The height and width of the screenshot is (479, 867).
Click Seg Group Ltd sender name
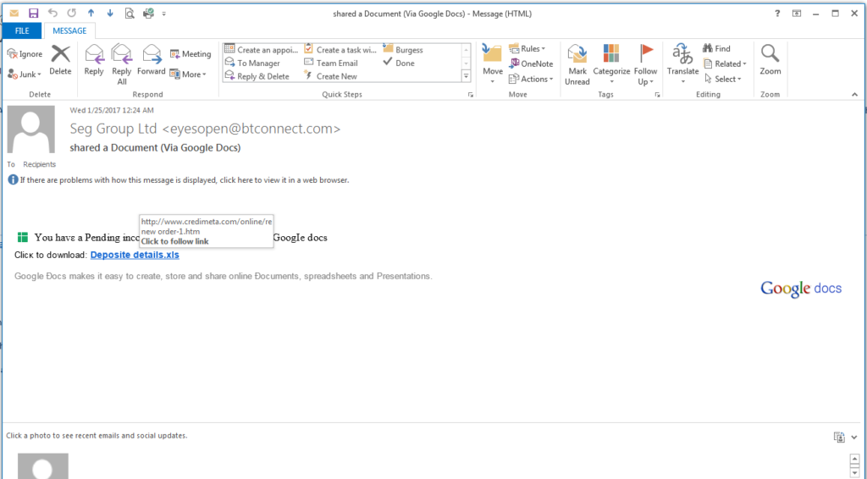click(113, 129)
